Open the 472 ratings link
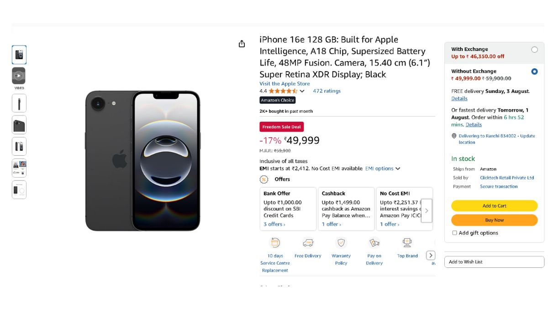 [x=327, y=91]
